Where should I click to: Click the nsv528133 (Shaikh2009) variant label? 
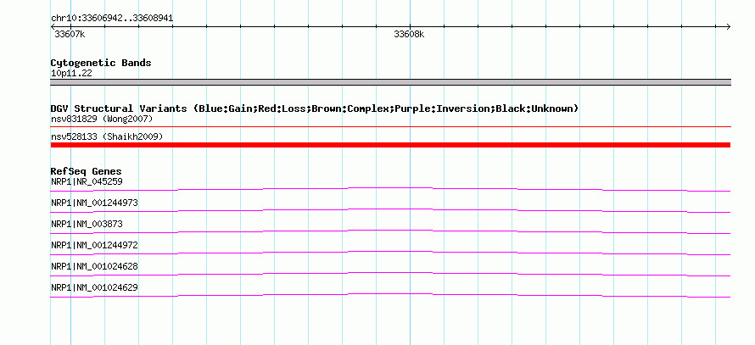point(107,137)
